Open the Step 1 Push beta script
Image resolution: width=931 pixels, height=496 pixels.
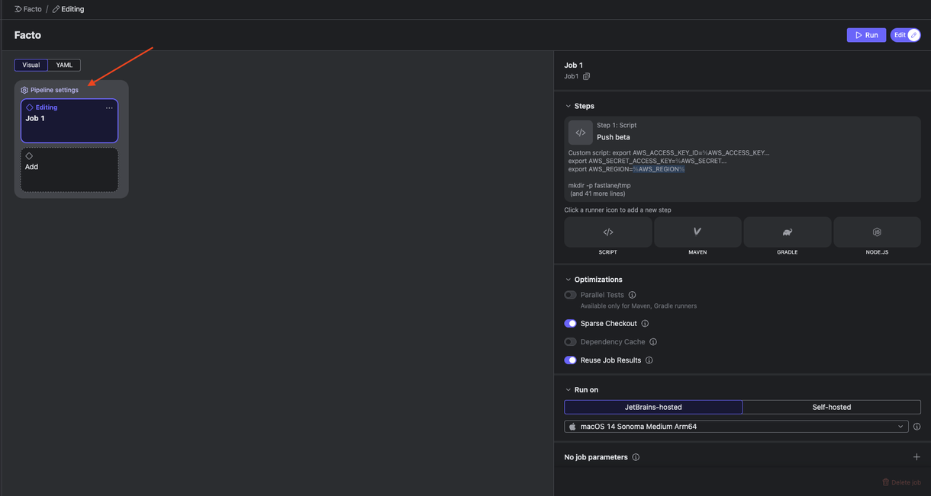click(743, 159)
